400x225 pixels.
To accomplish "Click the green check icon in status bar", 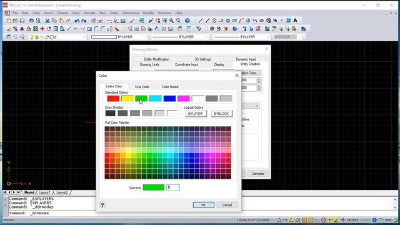I will point(396,220).
